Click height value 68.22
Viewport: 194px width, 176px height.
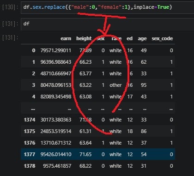coord(85,166)
